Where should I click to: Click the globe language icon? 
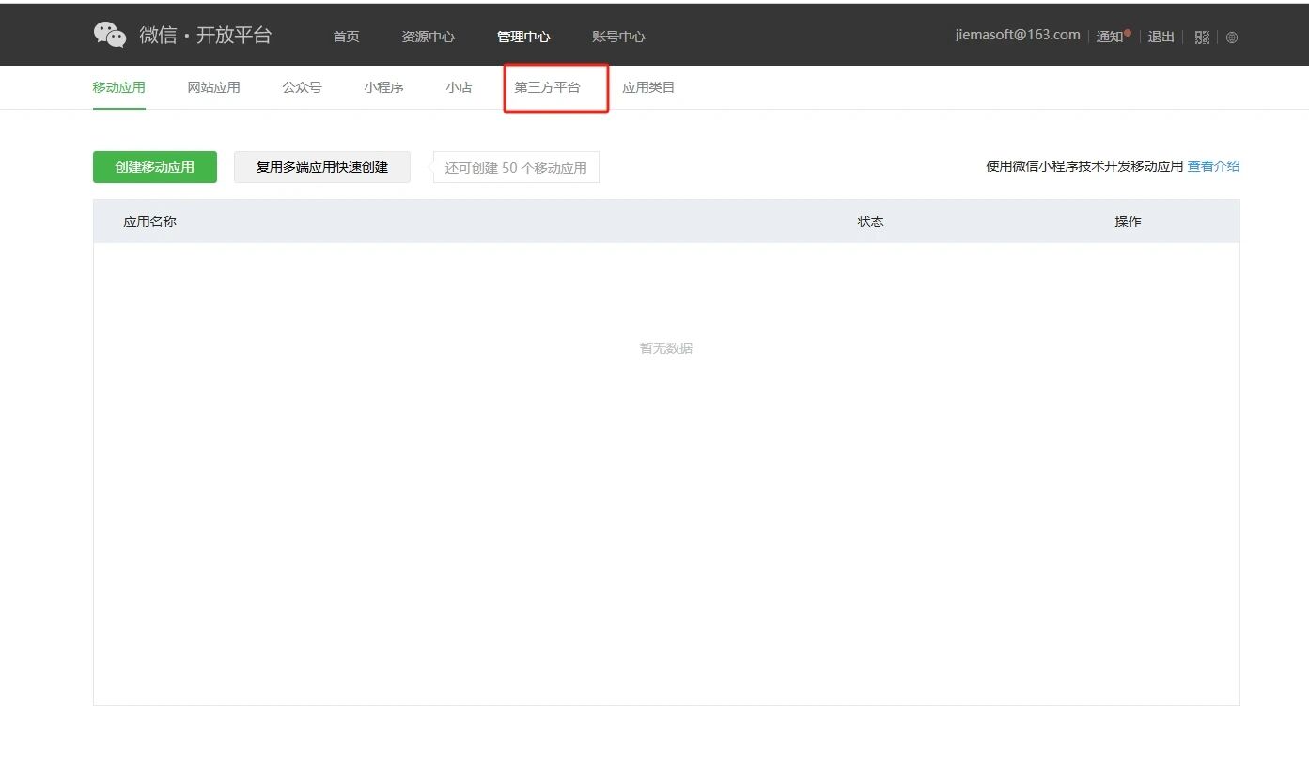1232,38
